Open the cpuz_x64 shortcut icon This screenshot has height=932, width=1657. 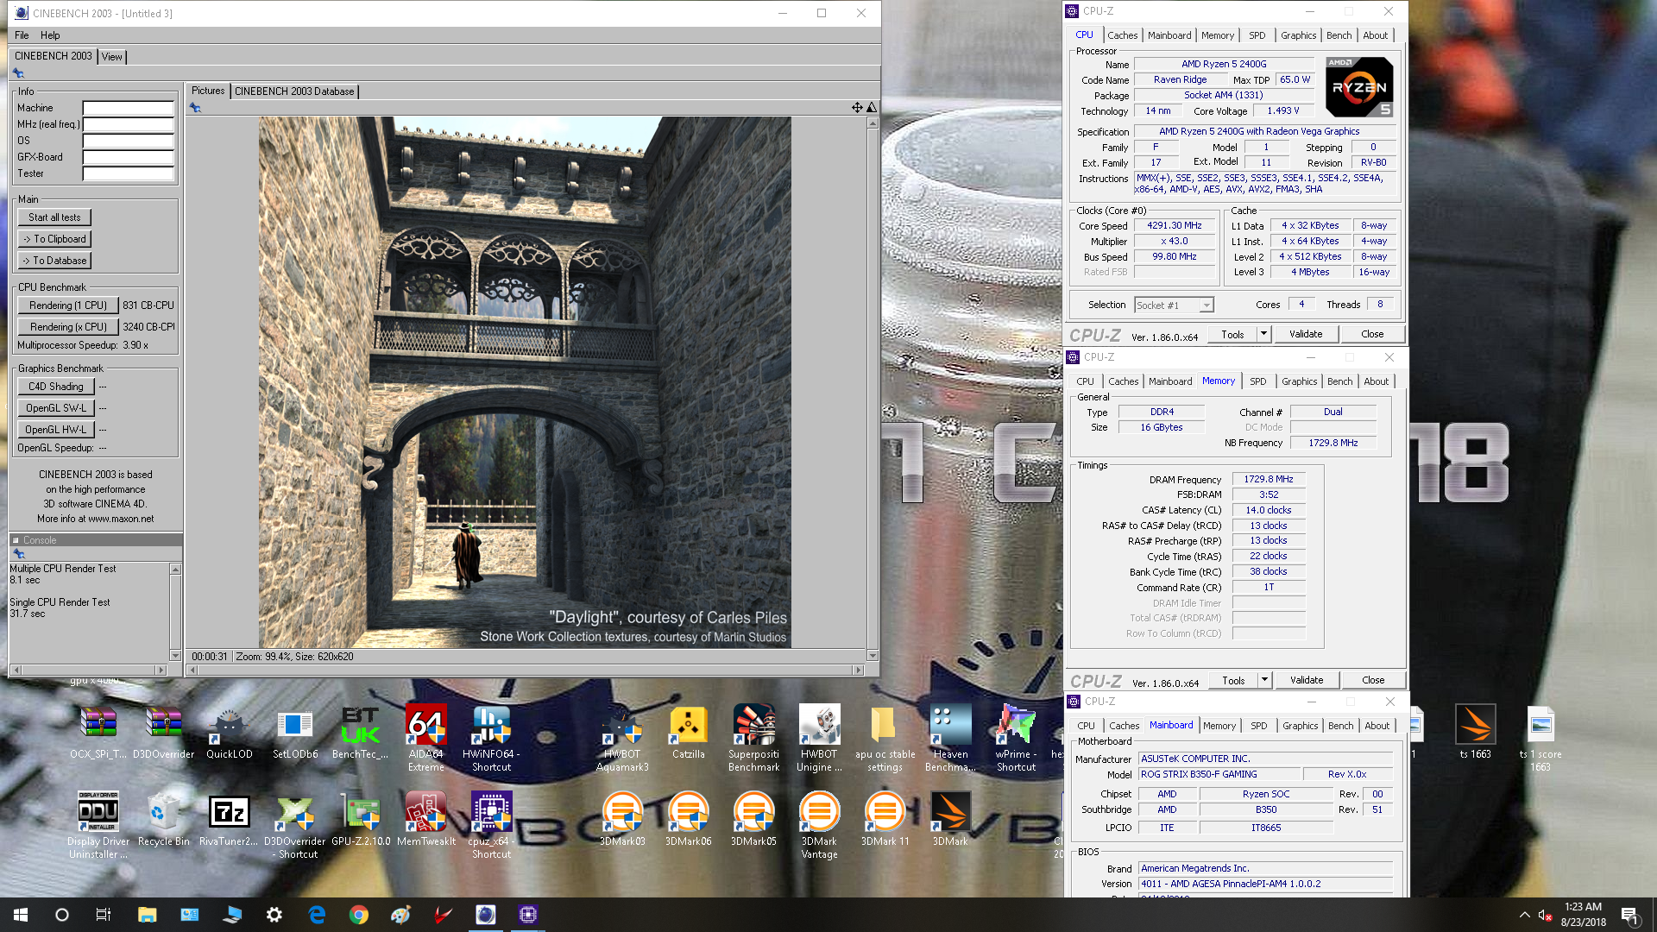491,825
